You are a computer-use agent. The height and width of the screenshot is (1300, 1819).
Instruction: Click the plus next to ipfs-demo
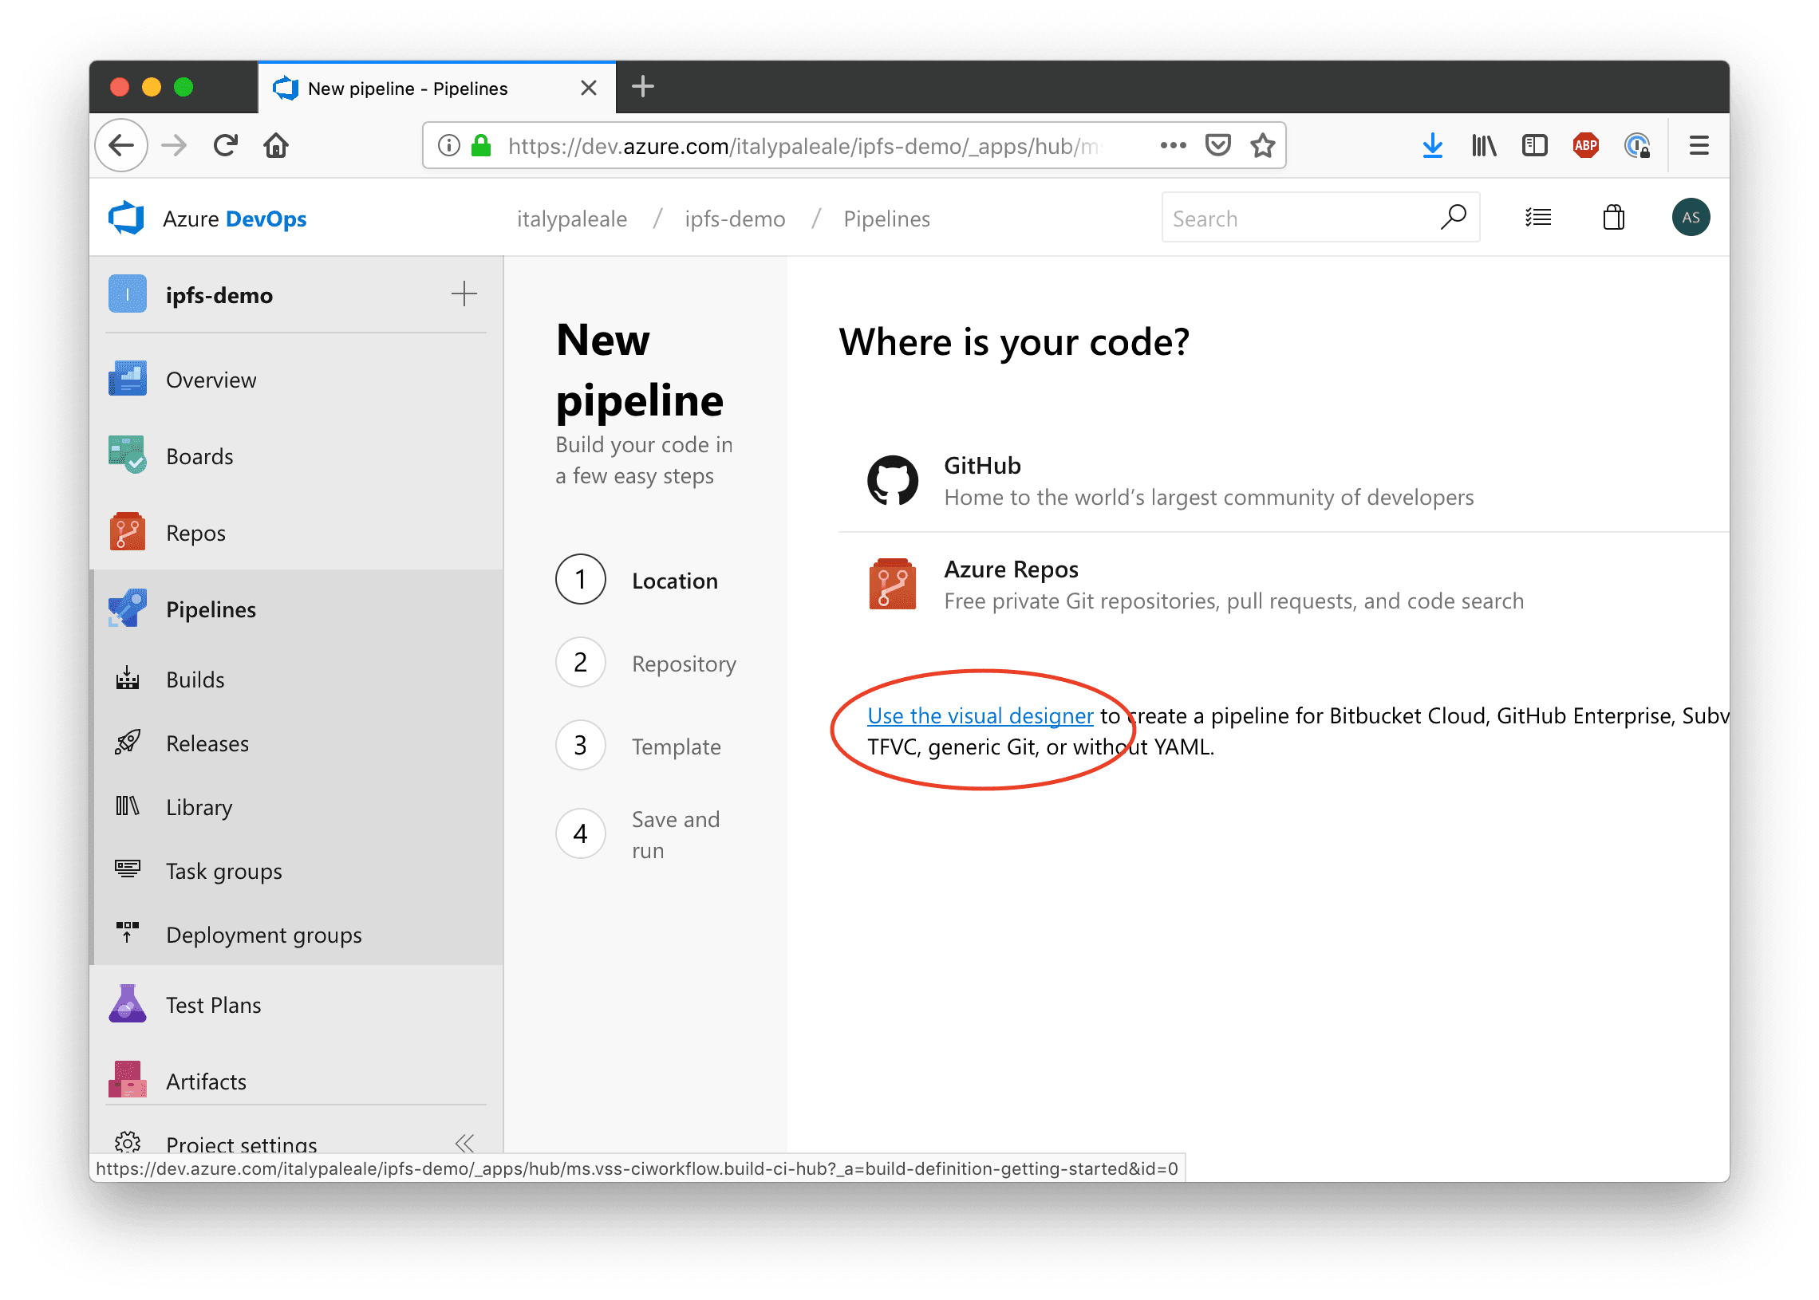pos(464,293)
